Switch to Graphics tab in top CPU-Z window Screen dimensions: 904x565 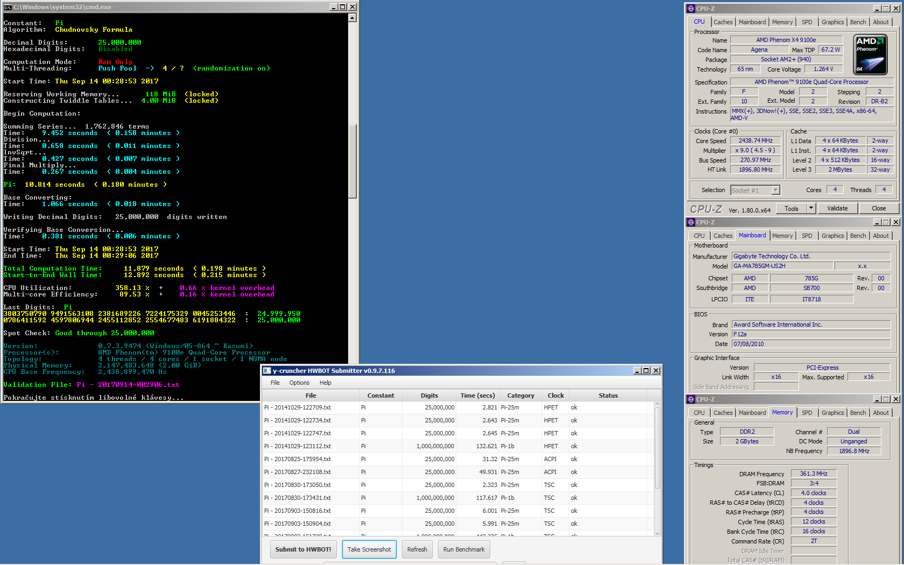tap(832, 22)
